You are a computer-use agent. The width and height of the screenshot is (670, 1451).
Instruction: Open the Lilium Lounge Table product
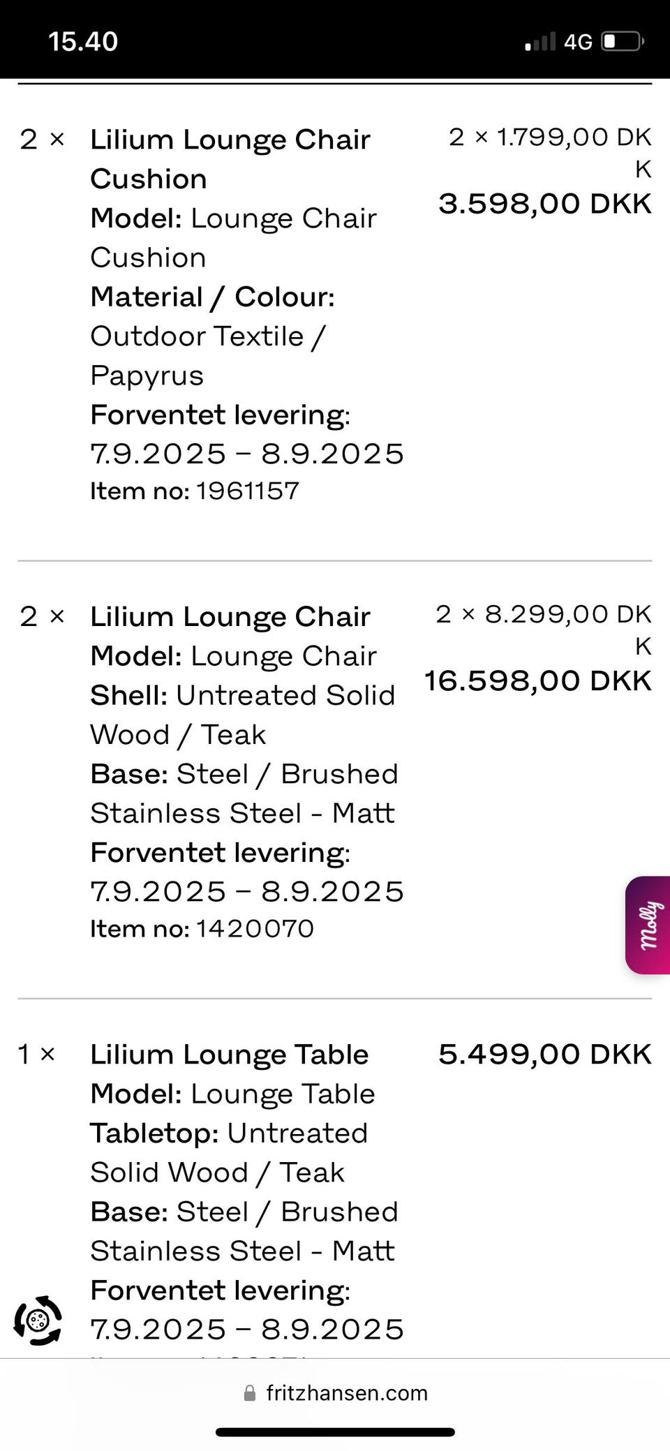coord(229,1054)
